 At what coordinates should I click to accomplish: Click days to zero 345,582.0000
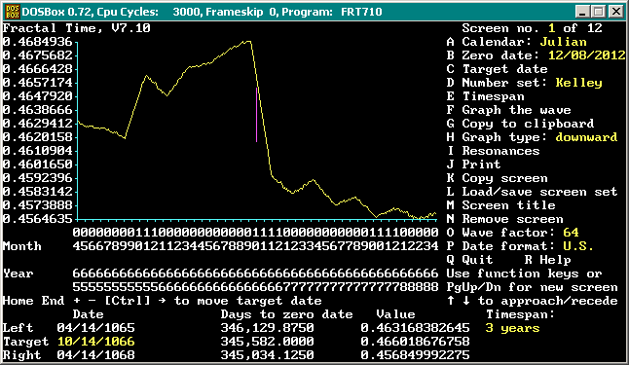point(267,342)
